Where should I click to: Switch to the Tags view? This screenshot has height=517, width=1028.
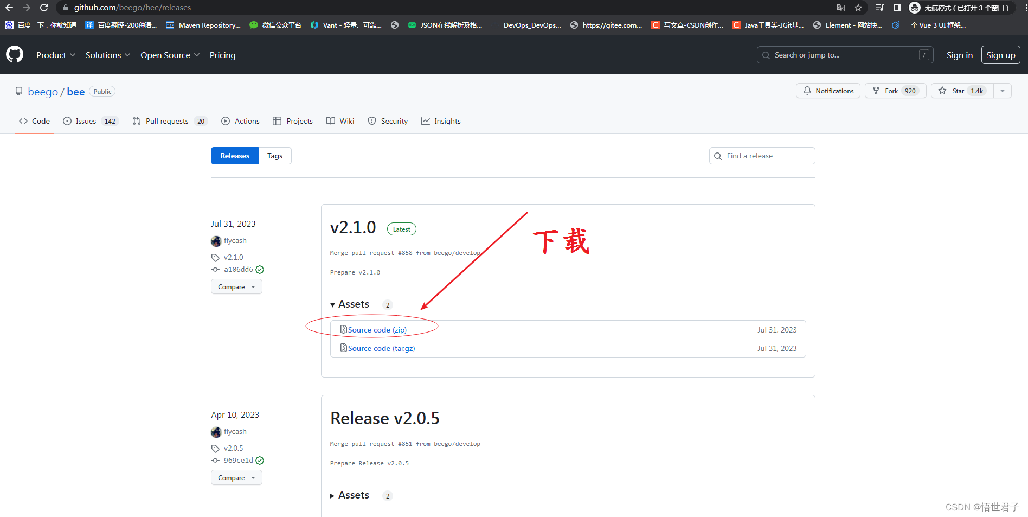[x=275, y=156]
